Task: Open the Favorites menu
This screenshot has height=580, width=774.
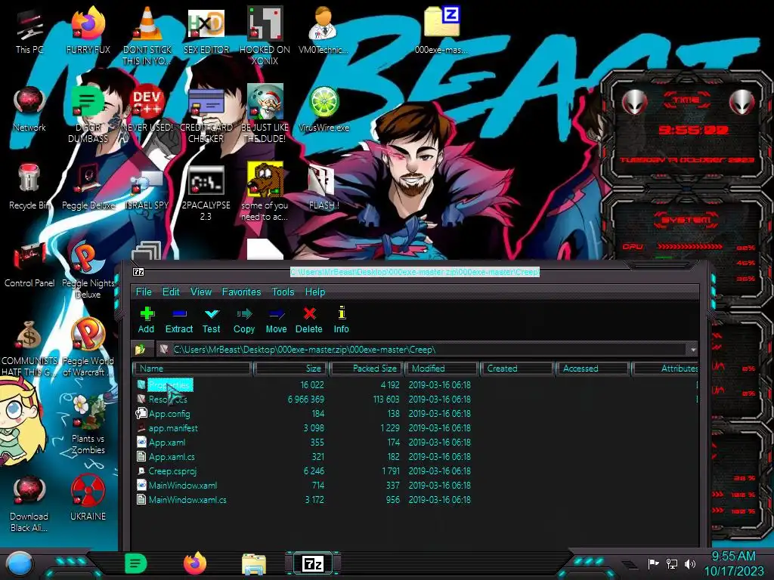Action: point(241,292)
